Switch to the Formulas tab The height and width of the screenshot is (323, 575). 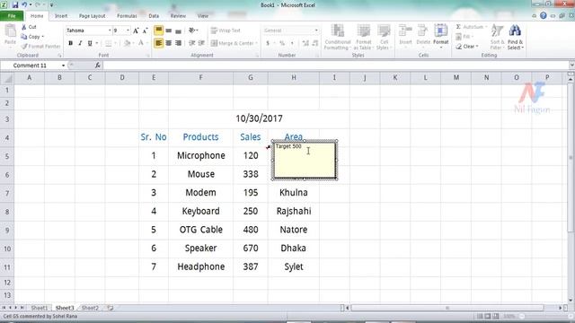(127, 16)
